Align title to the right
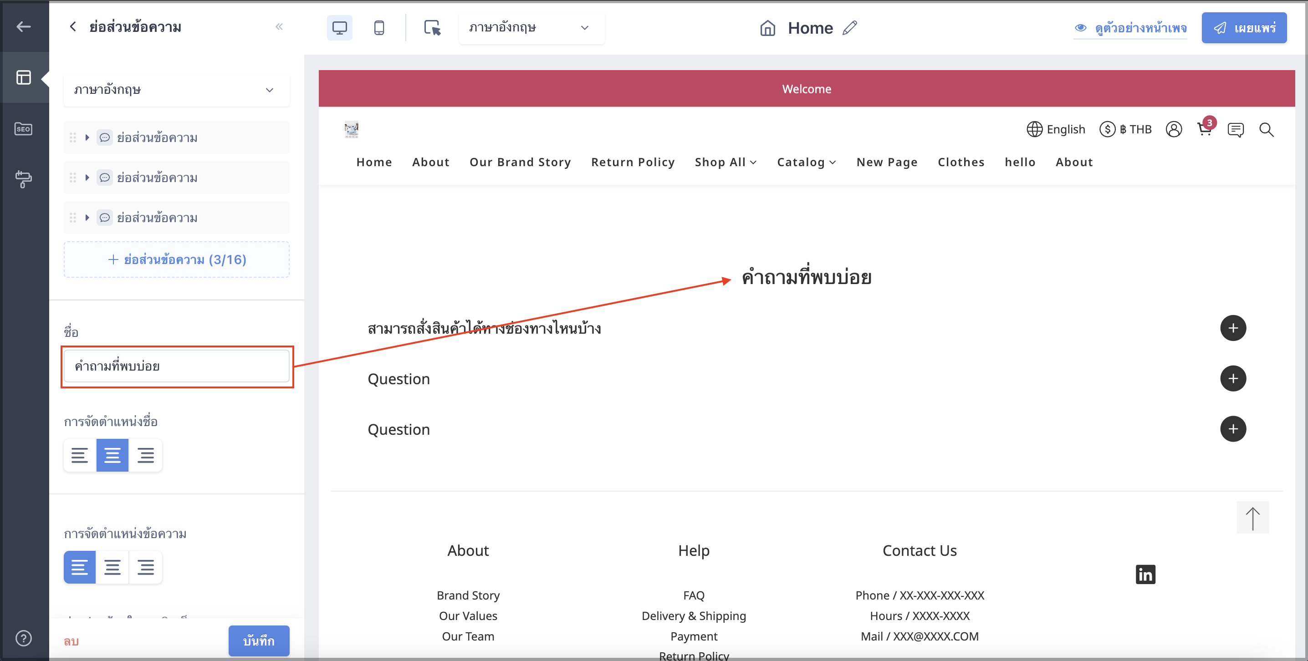The height and width of the screenshot is (661, 1308). pyautogui.click(x=146, y=455)
